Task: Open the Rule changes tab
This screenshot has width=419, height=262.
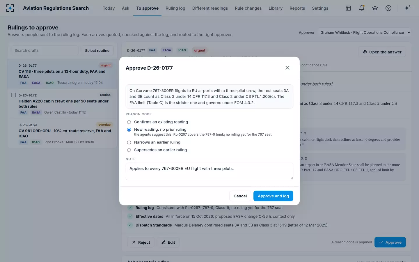Action: (x=248, y=8)
